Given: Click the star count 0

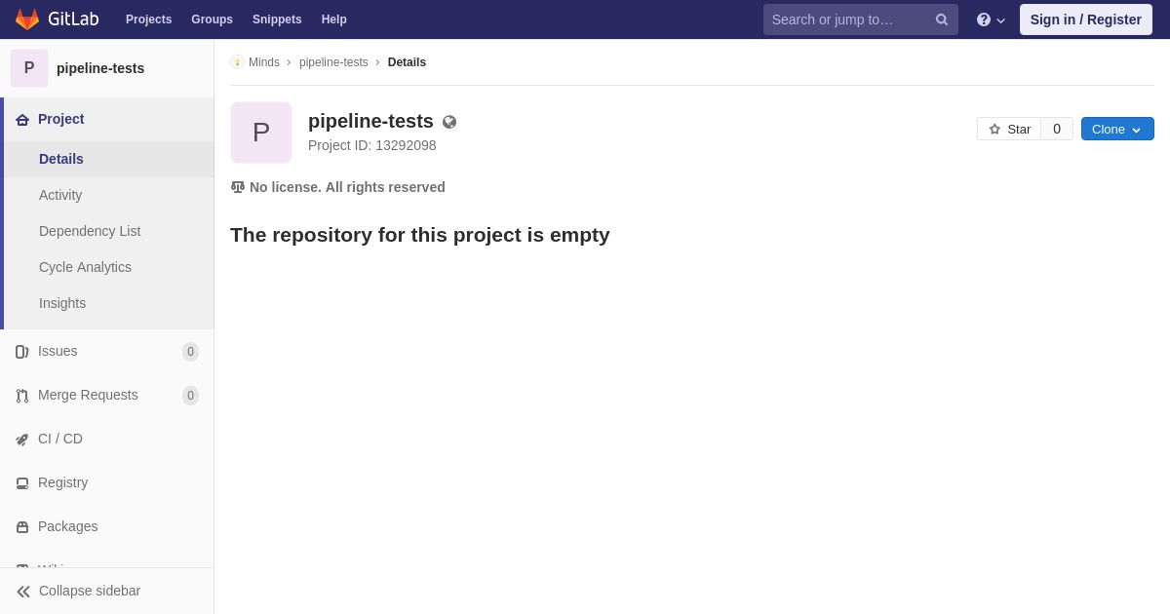Looking at the screenshot, I should [x=1057, y=129].
